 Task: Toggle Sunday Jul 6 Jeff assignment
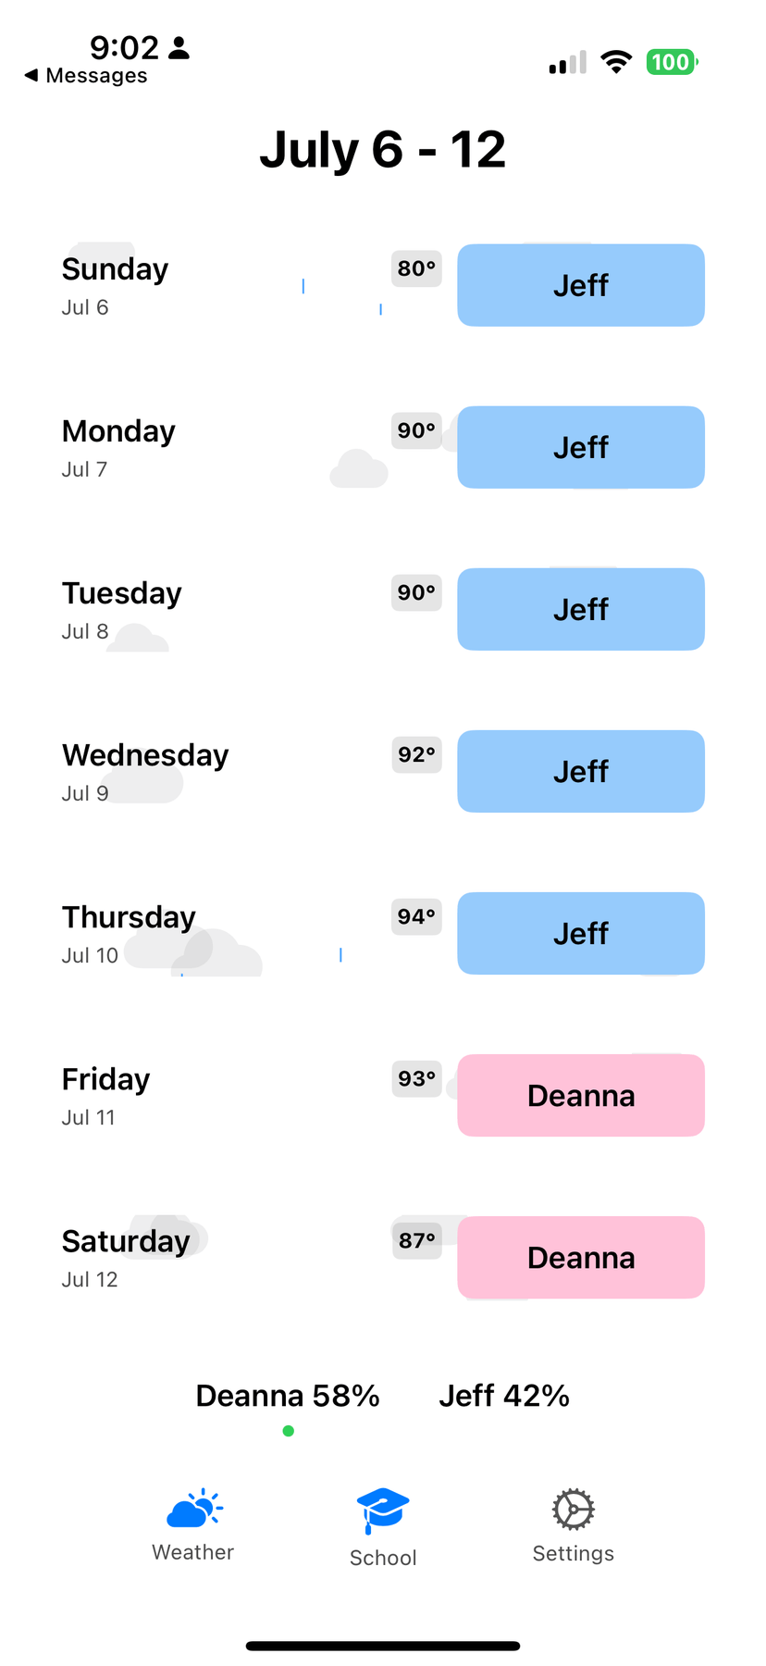click(x=581, y=285)
